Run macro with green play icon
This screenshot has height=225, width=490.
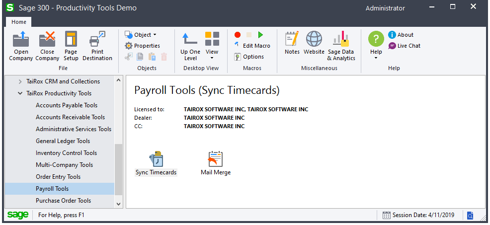[x=260, y=35]
